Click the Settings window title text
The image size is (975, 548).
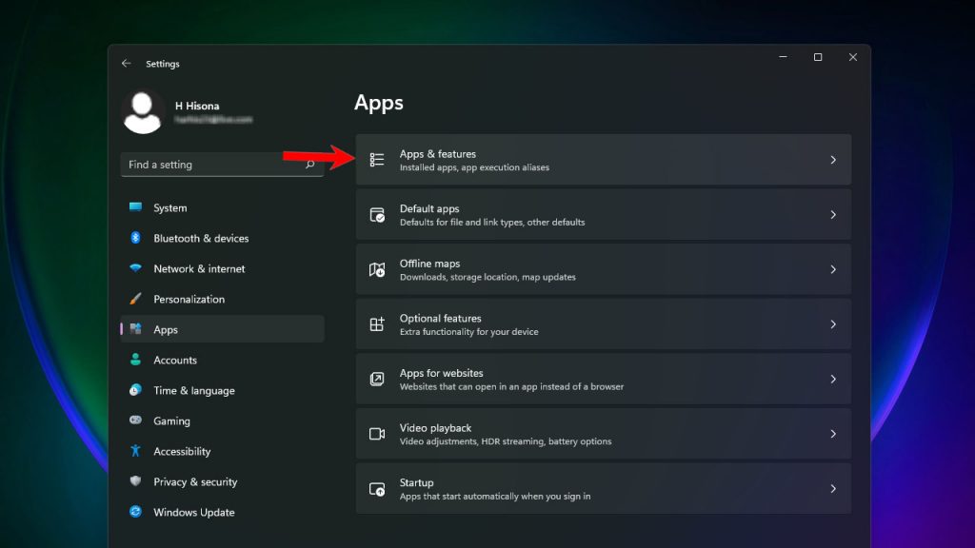point(162,64)
